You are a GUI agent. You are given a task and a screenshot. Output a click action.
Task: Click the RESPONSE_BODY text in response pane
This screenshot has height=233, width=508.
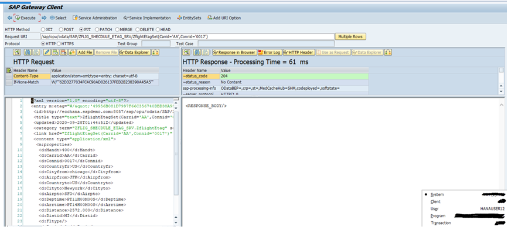coord(206,106)
